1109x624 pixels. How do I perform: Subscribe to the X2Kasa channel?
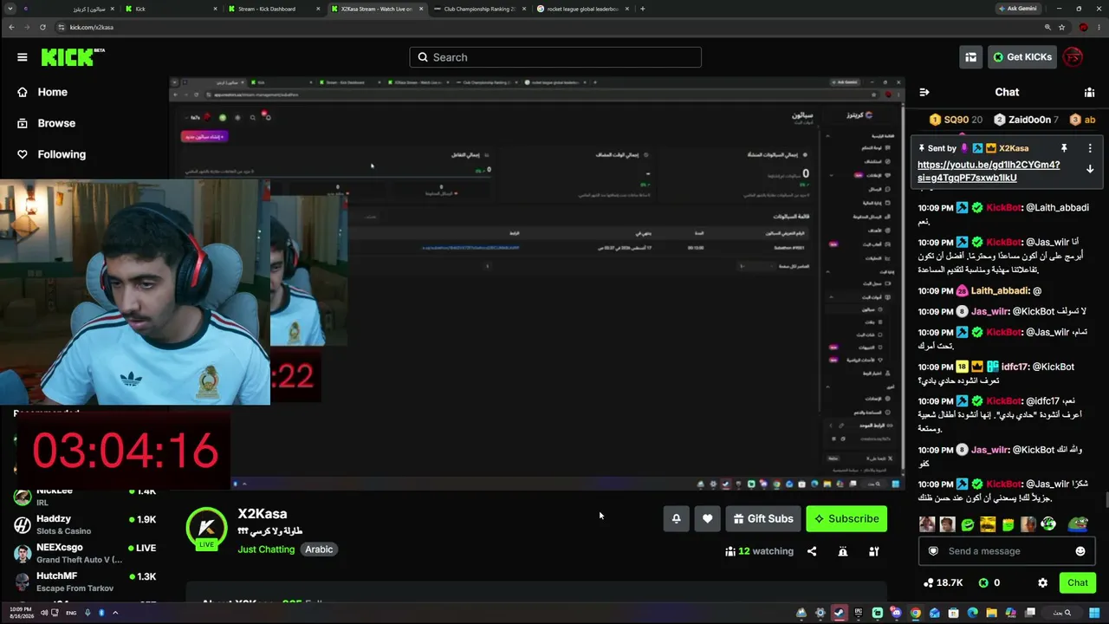tap(846, 518)
